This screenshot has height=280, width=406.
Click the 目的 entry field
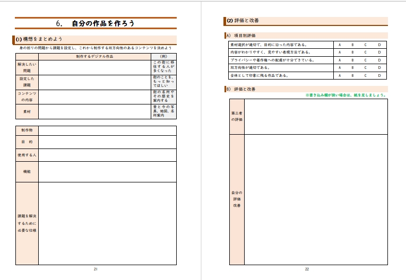pyautogui.click(x=107, y=142)
